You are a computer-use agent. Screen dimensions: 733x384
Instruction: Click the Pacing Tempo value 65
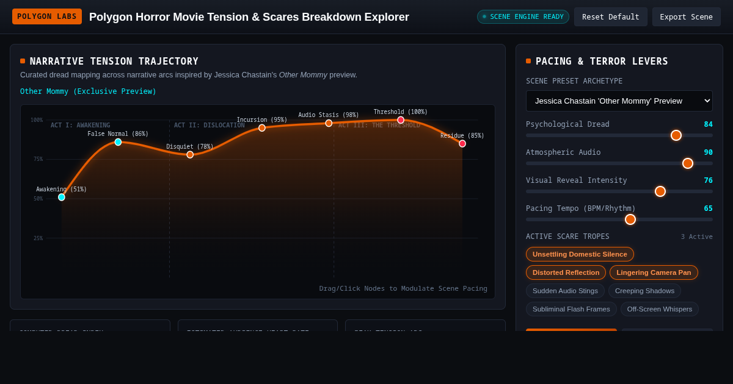(x=708, y=208)
